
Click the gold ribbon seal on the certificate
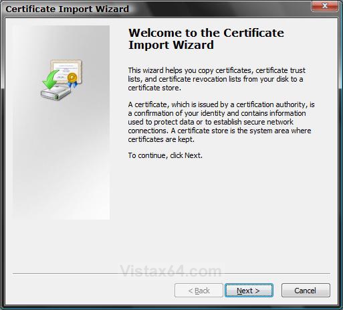click(72, 80)
